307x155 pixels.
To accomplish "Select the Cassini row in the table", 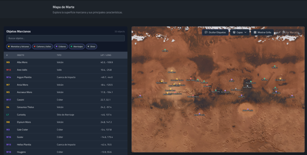I will [x=65, y=100].
